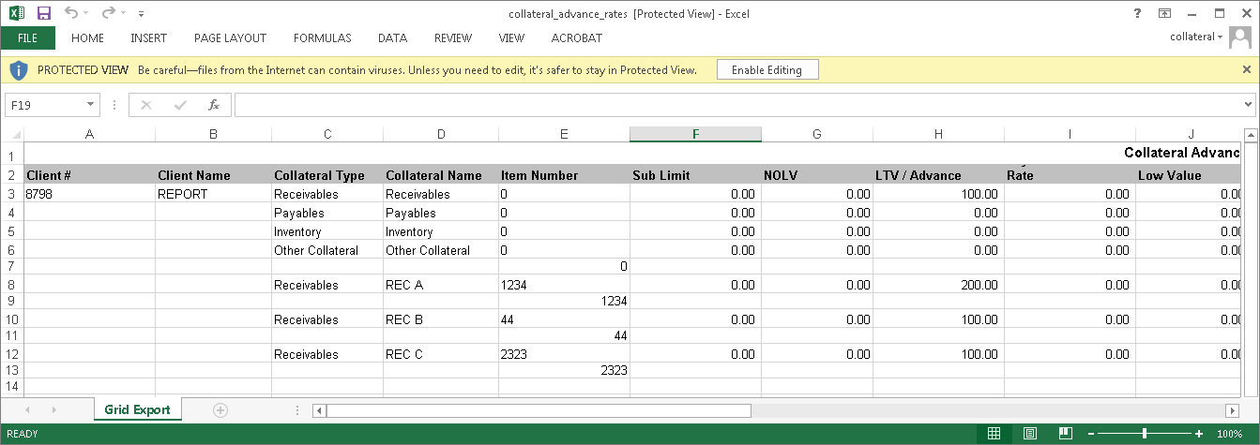Expand the Name Box dropdown
Viewport: 1260px width, 445px height.
(91, 105)
